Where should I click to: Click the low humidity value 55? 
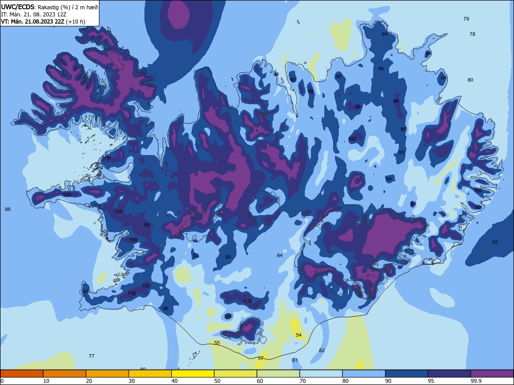(x=217, y=343)
